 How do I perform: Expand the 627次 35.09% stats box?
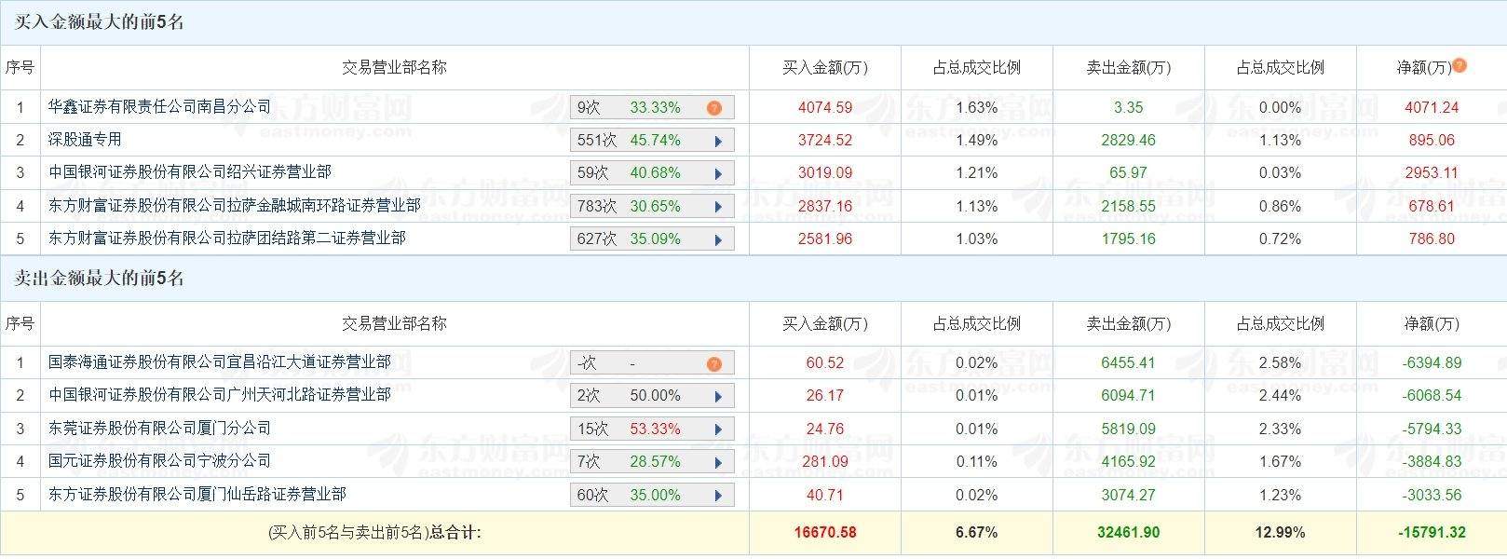point(651,239)
